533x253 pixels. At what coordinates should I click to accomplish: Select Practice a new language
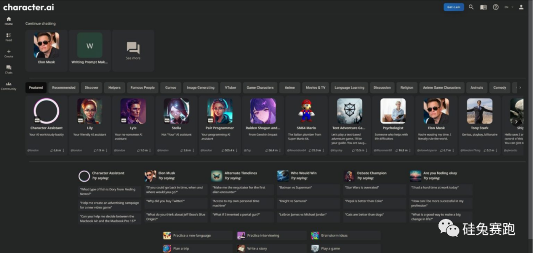(197, 235)
